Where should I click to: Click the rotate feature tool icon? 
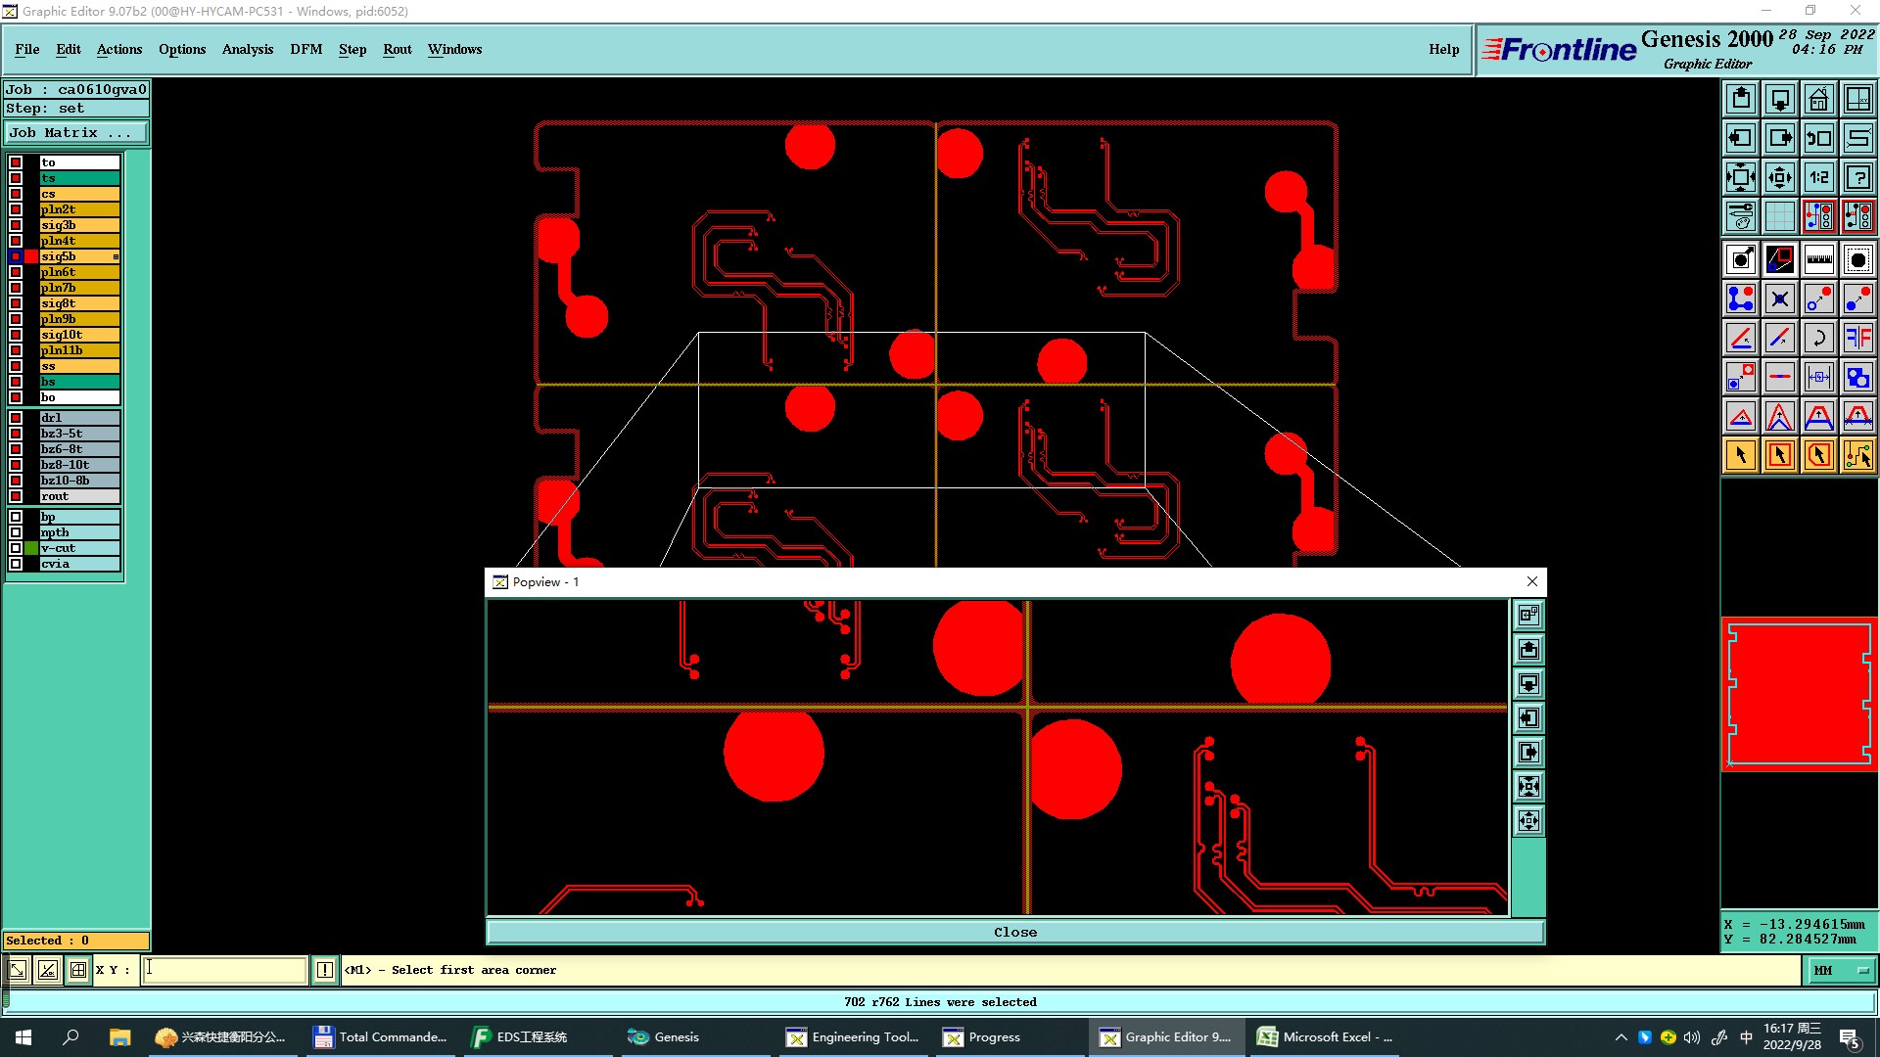tap(1818, 338)
